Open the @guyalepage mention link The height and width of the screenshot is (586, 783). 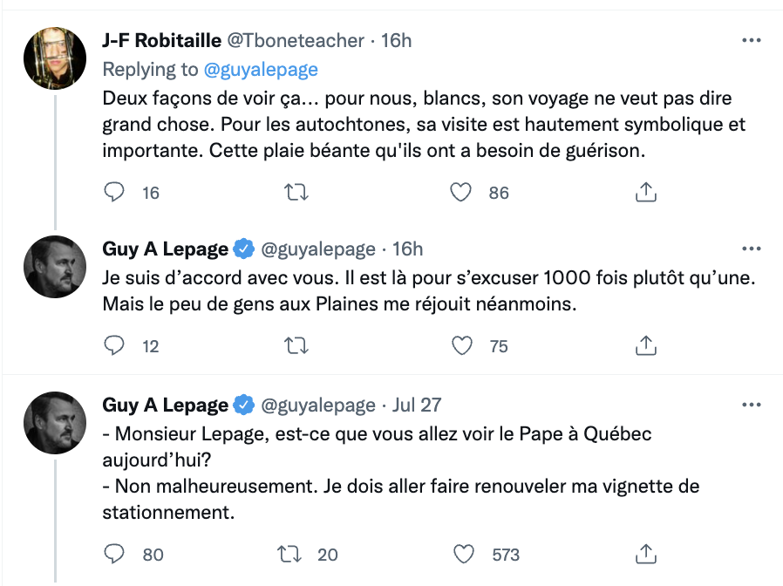[261, 70]
